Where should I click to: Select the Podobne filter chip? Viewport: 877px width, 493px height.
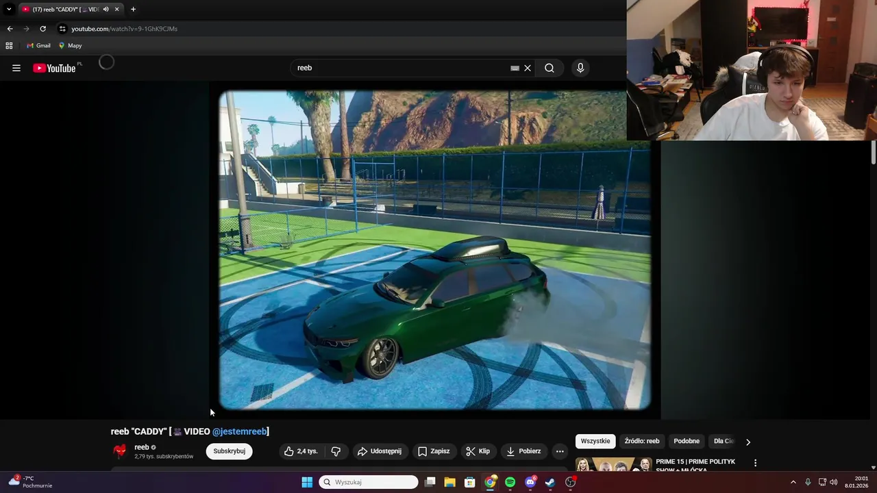tap(687, 441)
